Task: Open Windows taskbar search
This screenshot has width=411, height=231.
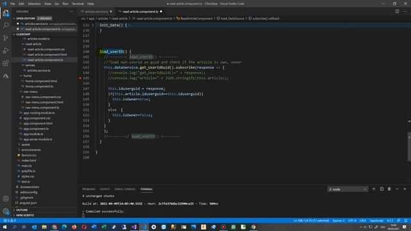Action: [x=14, y=227]
